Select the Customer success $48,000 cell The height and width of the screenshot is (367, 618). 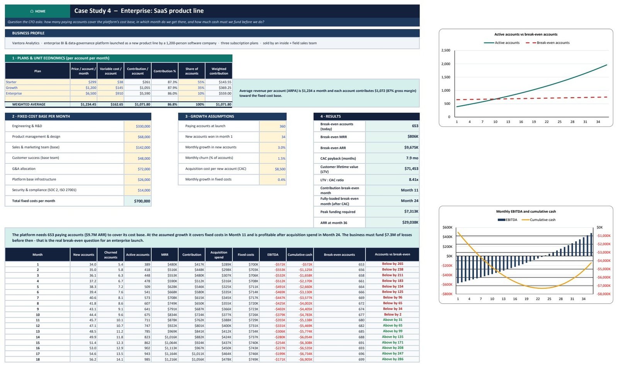(138, 158)
